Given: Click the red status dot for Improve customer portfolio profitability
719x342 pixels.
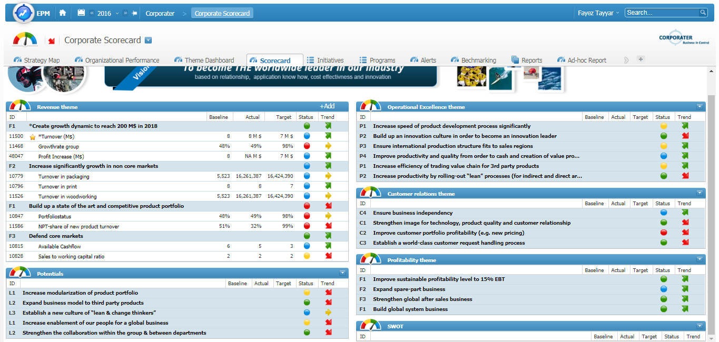Looking at the screenshot, I should [664, 233].
